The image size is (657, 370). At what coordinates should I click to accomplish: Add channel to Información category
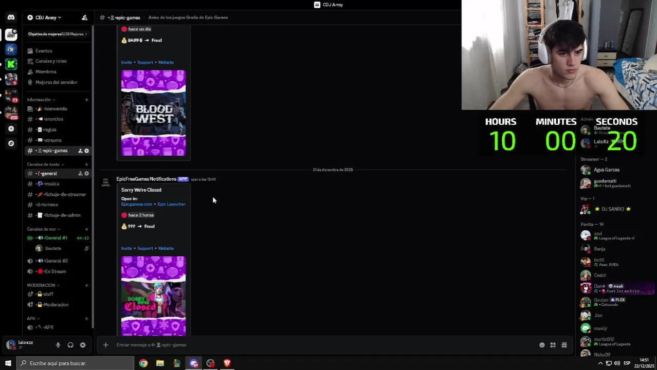click(x=86, y=100)
